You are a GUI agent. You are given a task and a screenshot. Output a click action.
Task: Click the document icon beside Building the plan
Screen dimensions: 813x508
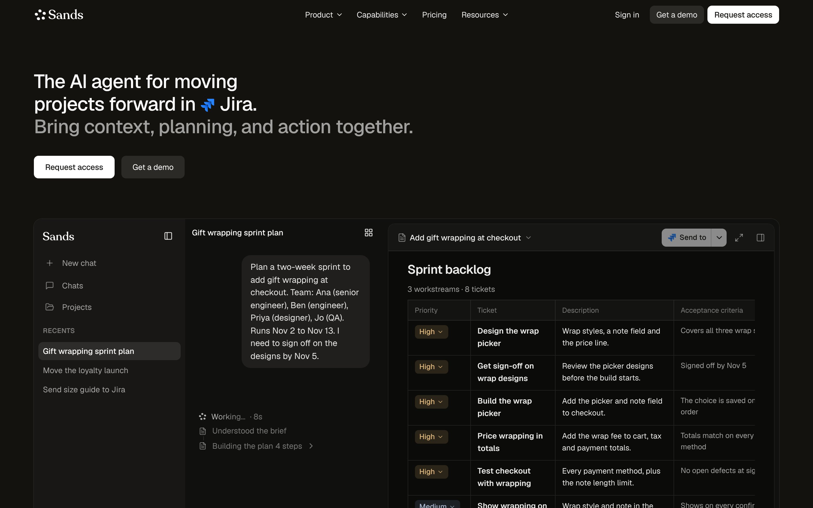(203, 446)
